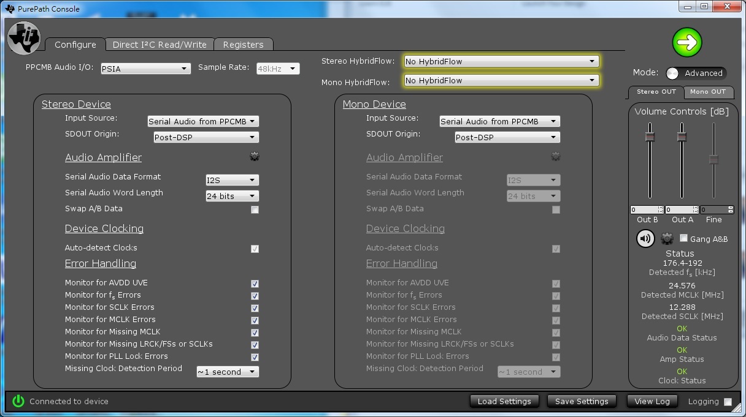746x417 pixels.
Task: Click PurePath Console title bar icon
Action: click(x=9, y=9)
